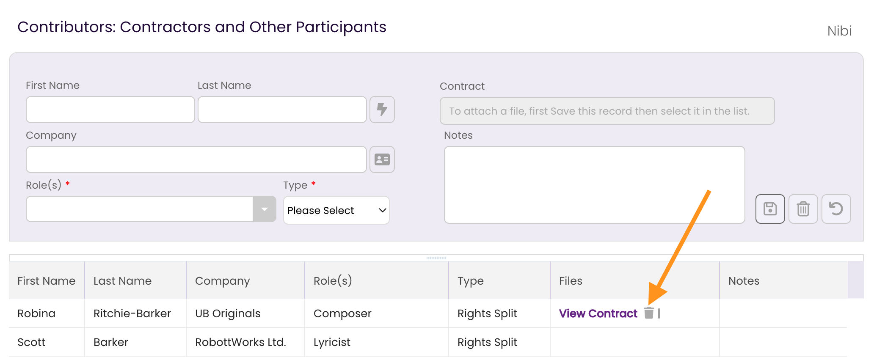This screenshot has width=874, height=357.
Task: Save the contributor record
Action: [x=770, y=209]
